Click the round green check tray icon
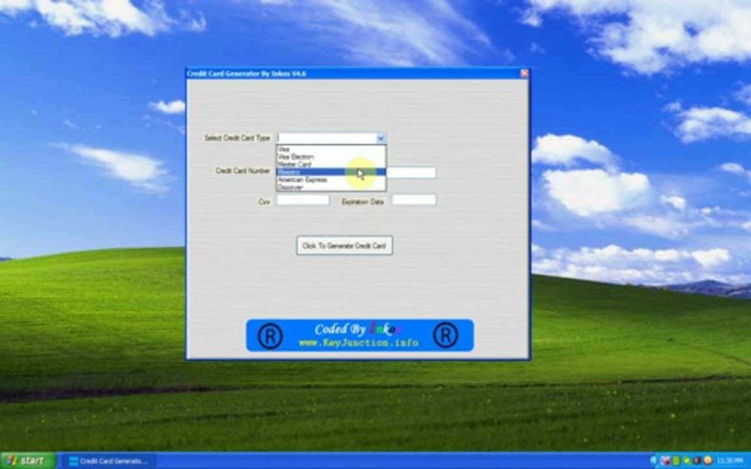The width and height of the screenshot is (751, 469). point(686,461)
